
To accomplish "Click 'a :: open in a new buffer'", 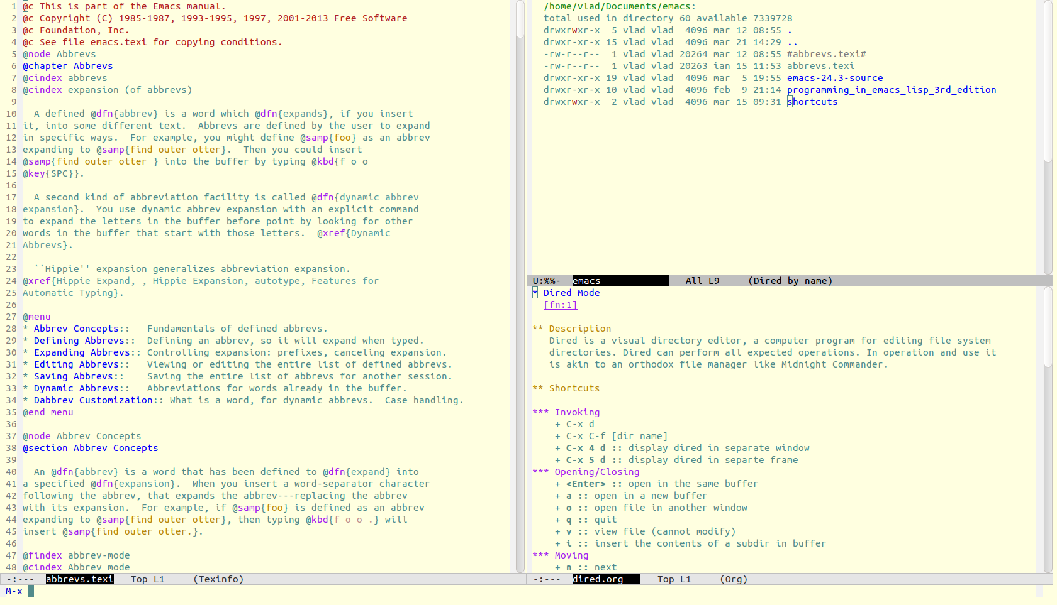I will tap(631, 496).
